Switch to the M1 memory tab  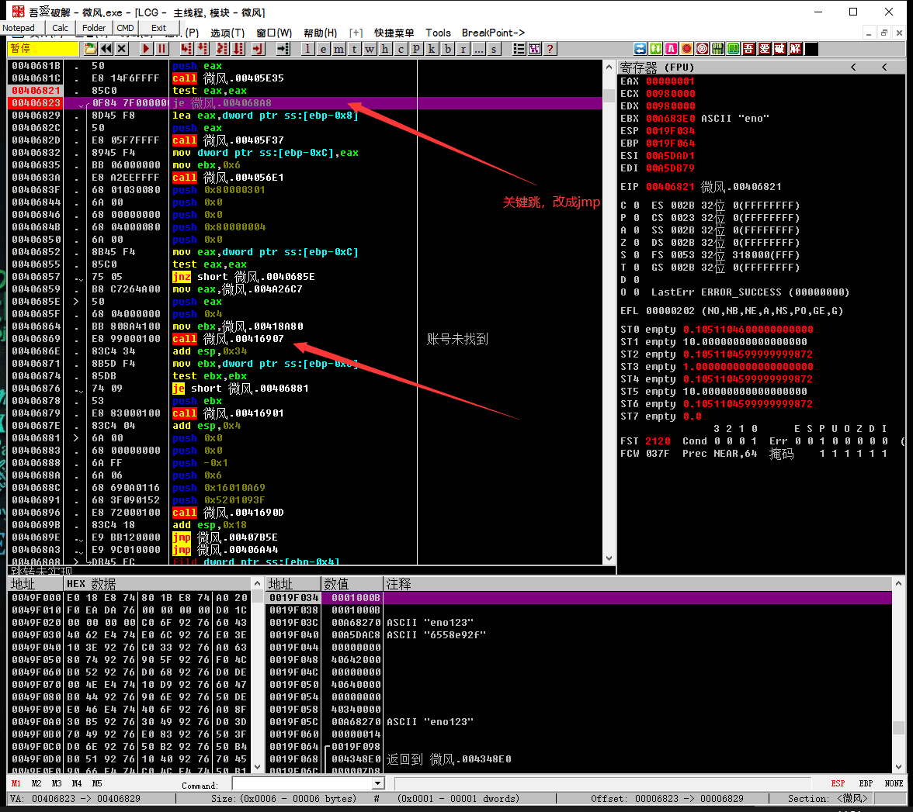tap(16, 783)
